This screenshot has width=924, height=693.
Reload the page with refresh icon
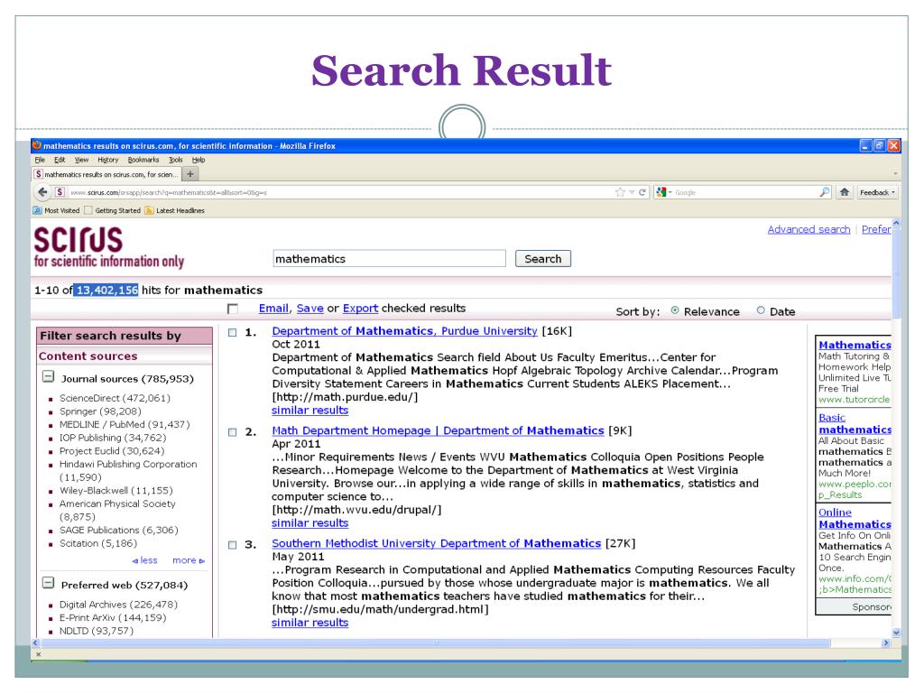[642, 192]
